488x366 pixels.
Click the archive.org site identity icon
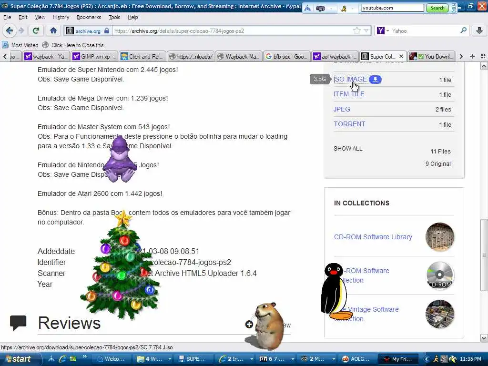coord(70,30)
